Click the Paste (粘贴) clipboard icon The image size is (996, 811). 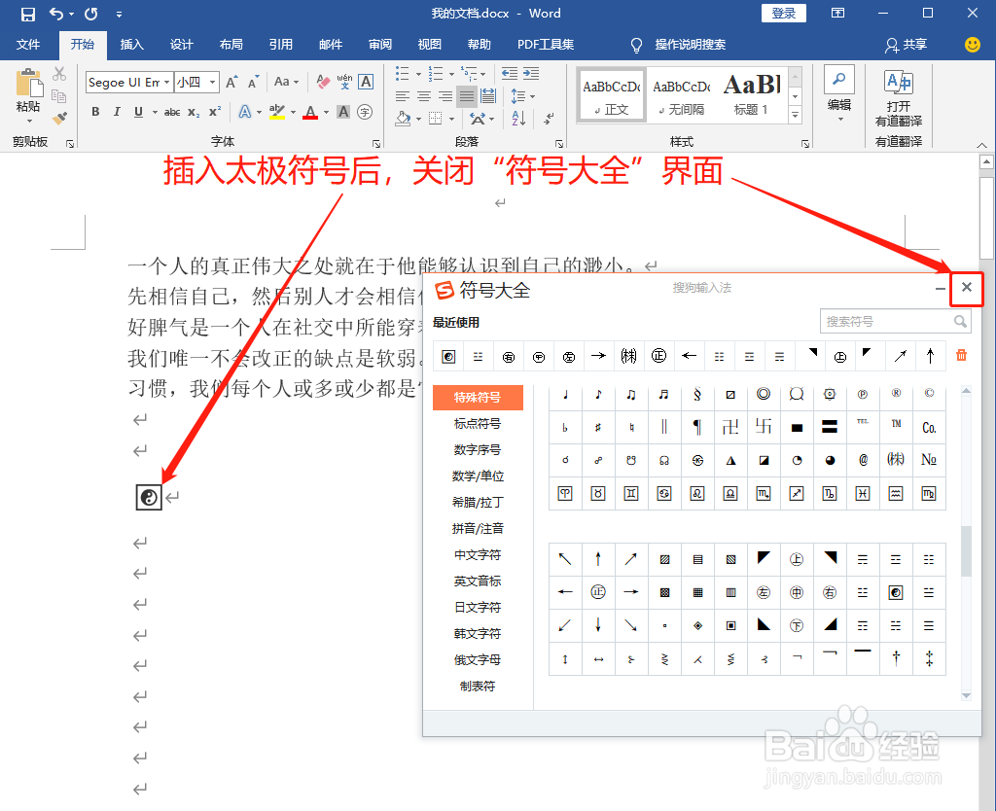(x=28, y=84)
